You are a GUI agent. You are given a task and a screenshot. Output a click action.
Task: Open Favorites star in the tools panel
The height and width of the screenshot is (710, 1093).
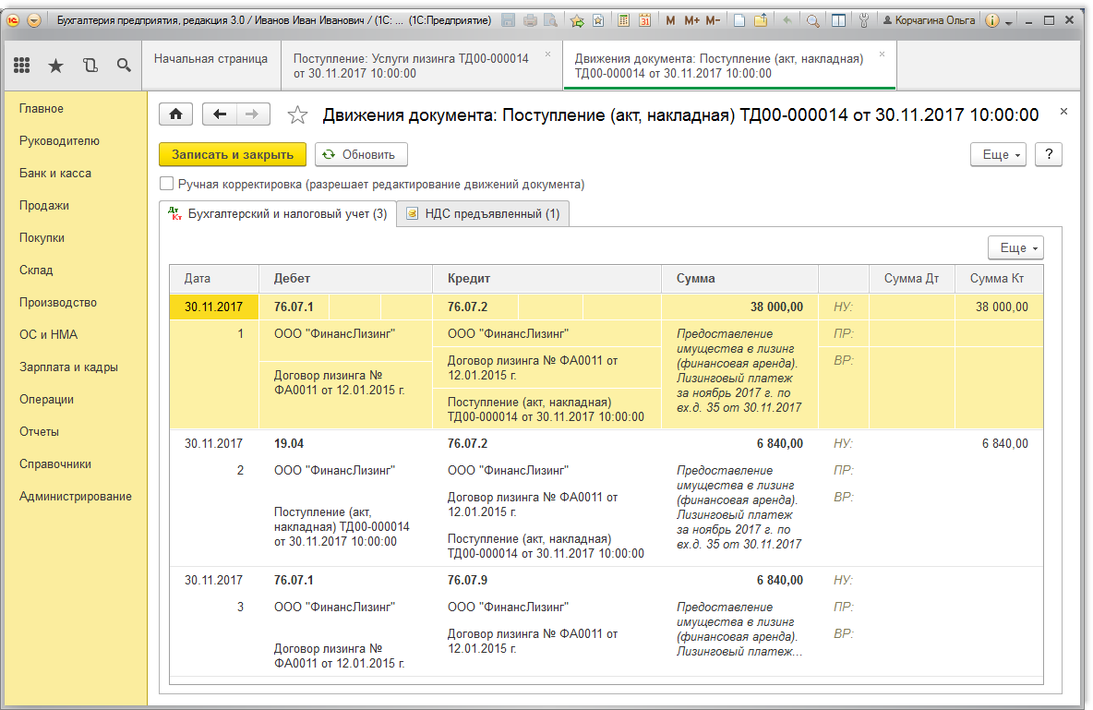(x=55, y=66)
